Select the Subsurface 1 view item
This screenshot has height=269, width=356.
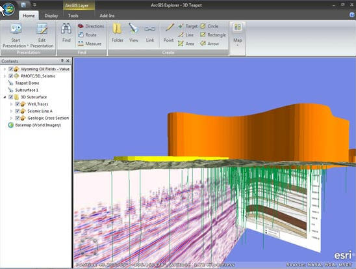pyautogui.click(x=27, y=90)
